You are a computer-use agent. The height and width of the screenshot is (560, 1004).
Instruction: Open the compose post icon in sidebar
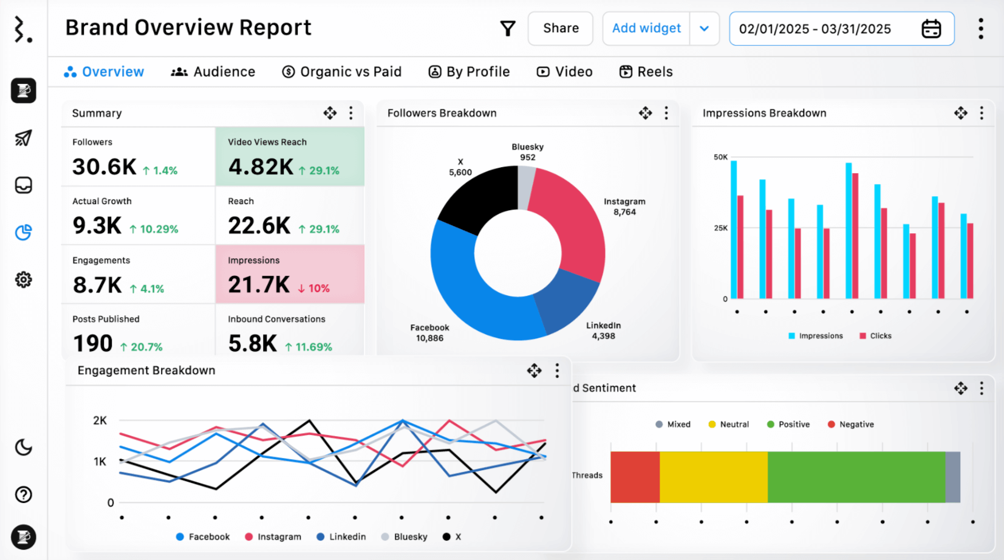[x=24, y=90]
